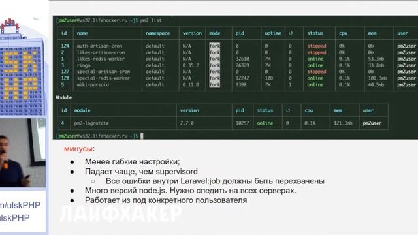Viewport: 418px width, 235px height.
Task: Click bullet 'Падает чаще, чем supervisord'
Action: click(x=141, y=171)
